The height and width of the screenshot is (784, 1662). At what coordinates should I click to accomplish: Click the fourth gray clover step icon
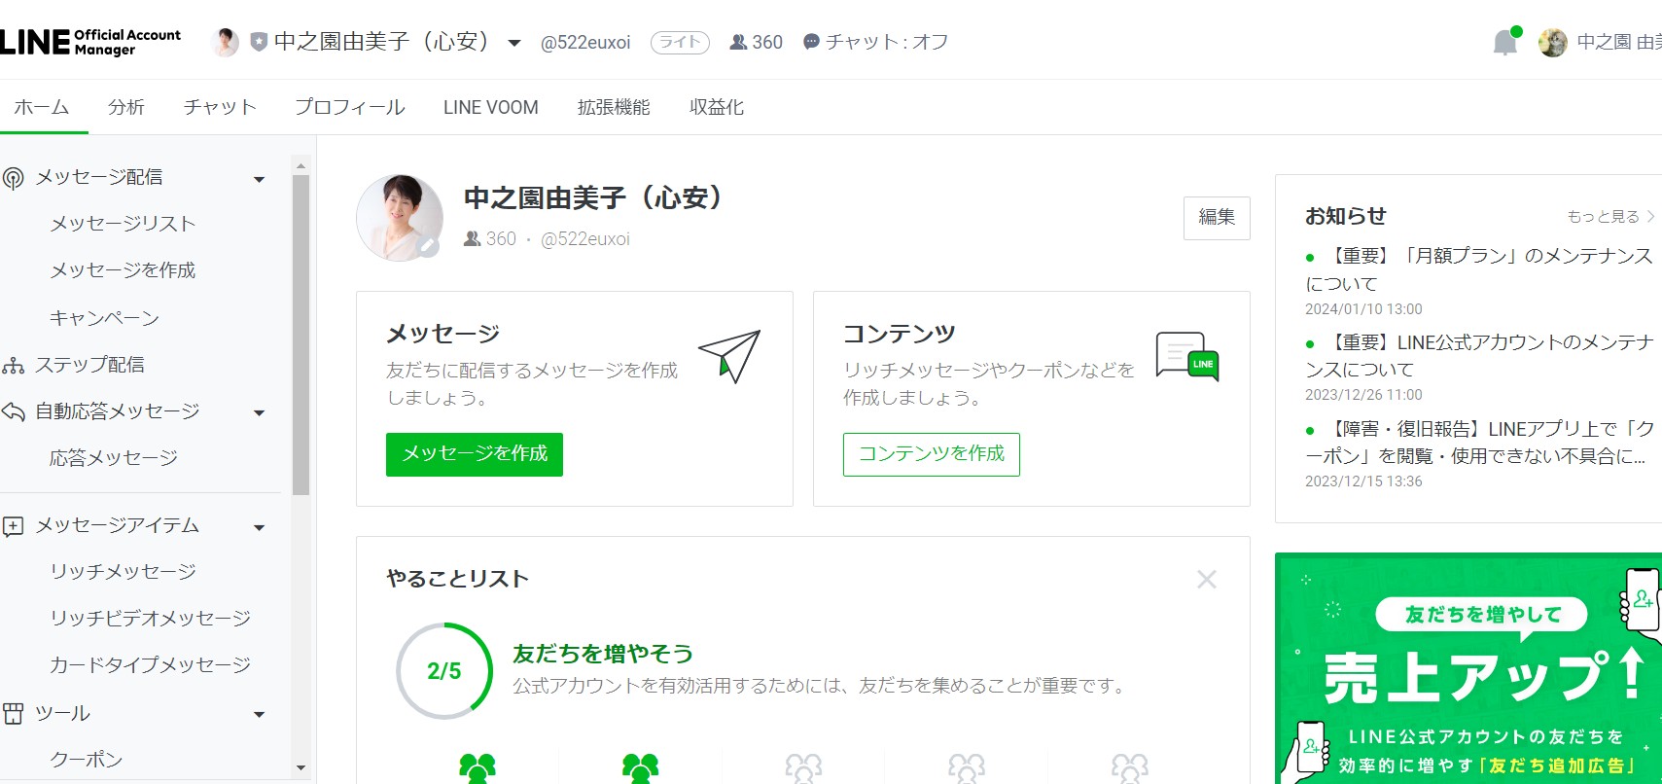(x=967, y=768)
